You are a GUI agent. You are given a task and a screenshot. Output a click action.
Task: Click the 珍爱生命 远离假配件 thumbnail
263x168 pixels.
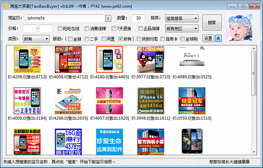coord(109,142)
